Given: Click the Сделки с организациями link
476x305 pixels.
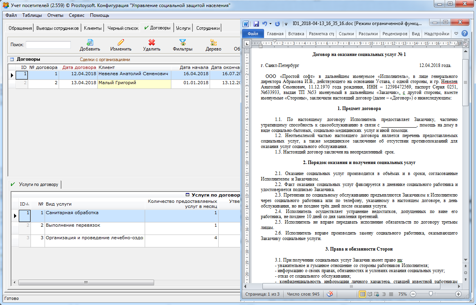Looking at the screenshot, I should (x=105, y=60).
